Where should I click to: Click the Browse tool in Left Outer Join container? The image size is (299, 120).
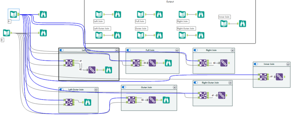click(87, 102)
